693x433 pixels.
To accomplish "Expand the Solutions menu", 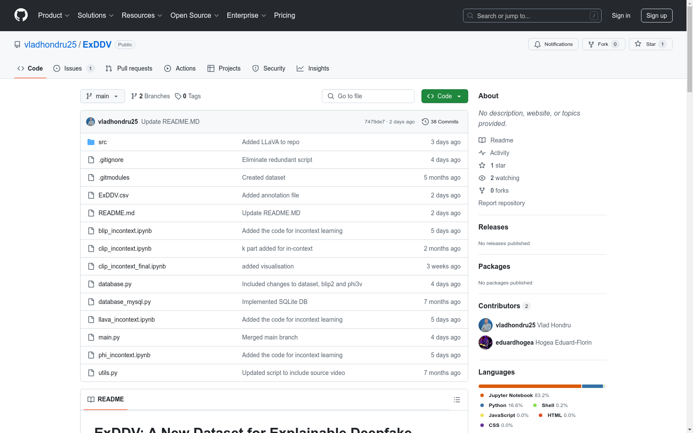I will [x=96, y=15].
